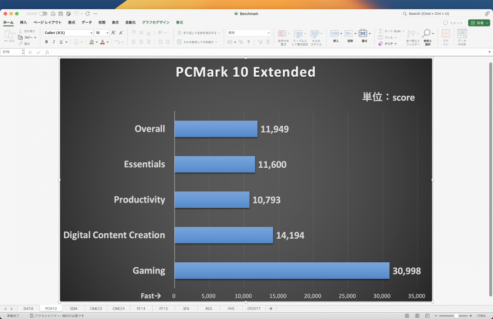Click the red font color swatch
This screenshot has height=319, width=493.
coord(102,42)
